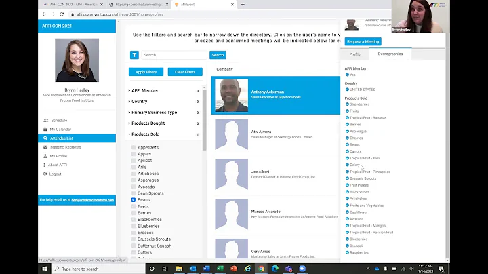Click the filter list scrollbar
This screenshot has height=274, width=488.
[x=204, y=120]
